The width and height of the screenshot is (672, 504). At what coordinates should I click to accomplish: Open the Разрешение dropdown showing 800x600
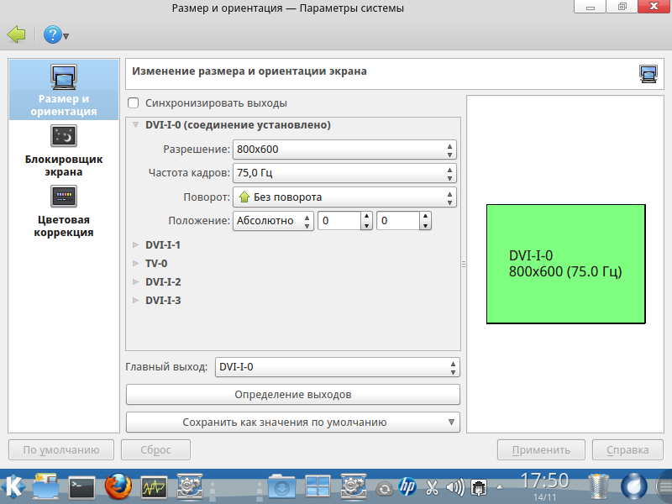pyautogui.click(x=344, y=150)
